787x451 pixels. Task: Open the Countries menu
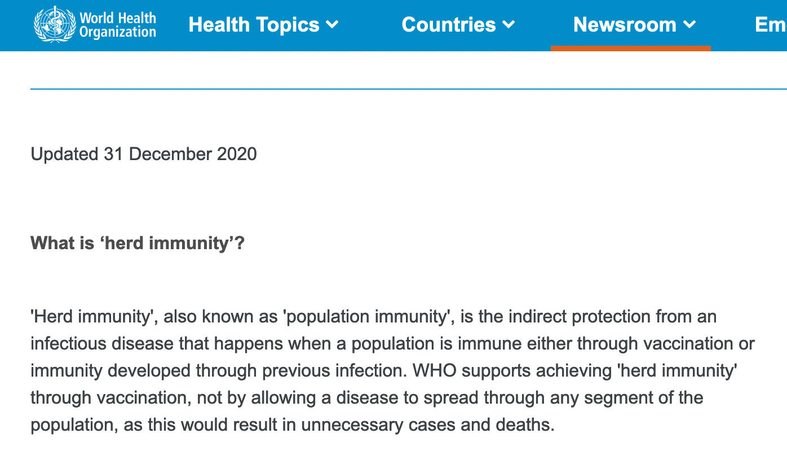pyautogui.click(x=449, y=25)
